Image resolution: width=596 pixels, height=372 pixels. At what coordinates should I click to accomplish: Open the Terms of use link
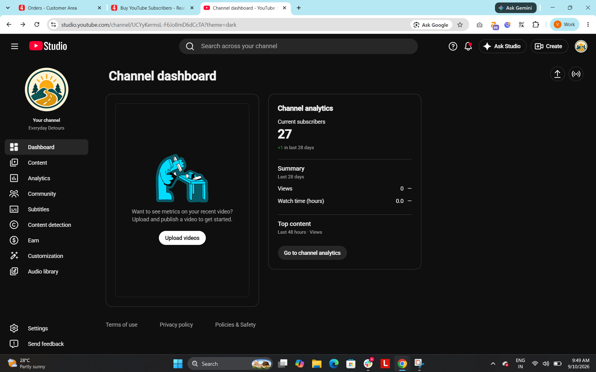pos(122,324)
